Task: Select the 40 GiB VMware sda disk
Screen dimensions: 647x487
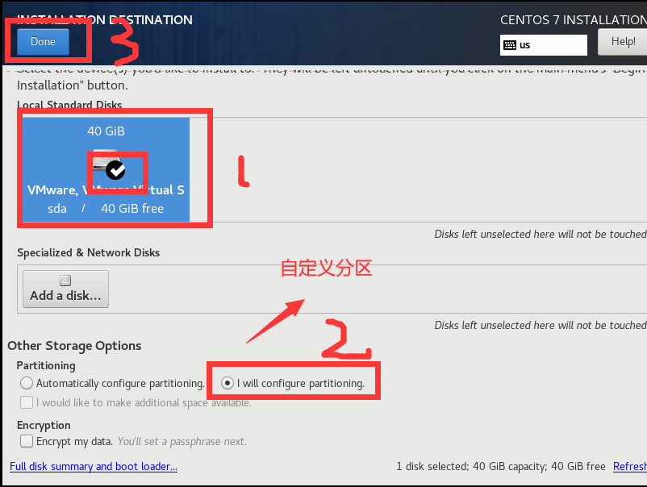Action: pos(106,169)
